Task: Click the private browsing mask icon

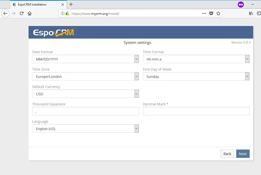Action: [241, 5]
